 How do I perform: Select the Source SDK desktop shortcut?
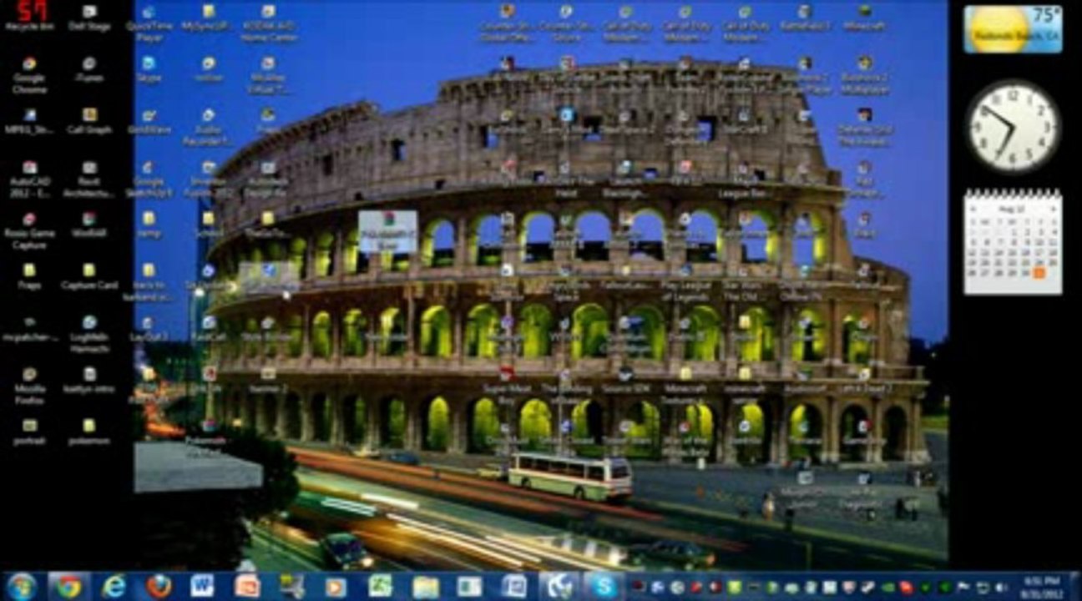626,380
